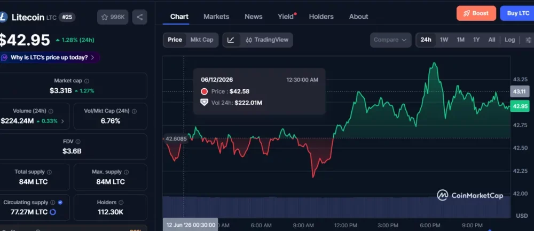The height and width of the screenshot is (231, 534).
Task: Click the $224.24M volume value
Action: [17, 121]
